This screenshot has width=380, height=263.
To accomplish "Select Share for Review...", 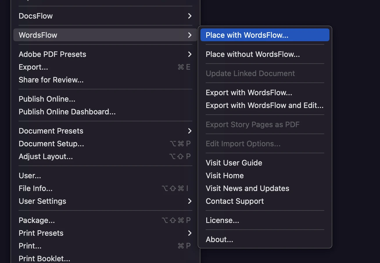I will 105,80.
